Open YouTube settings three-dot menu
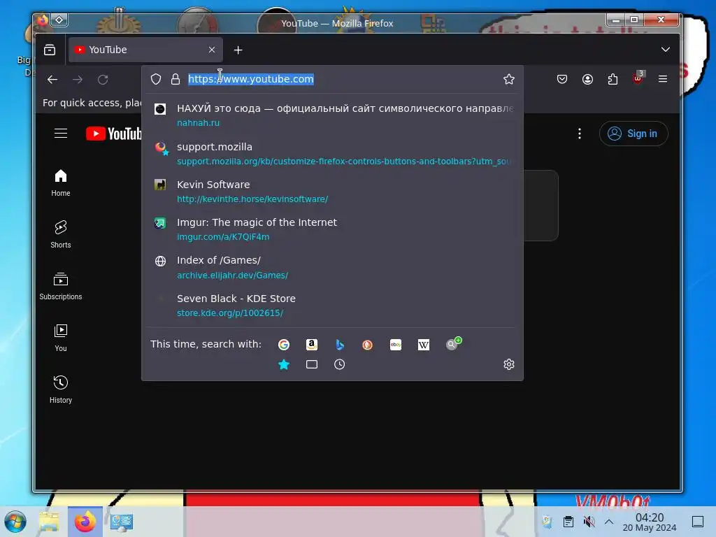 click(x=580, y=134)
